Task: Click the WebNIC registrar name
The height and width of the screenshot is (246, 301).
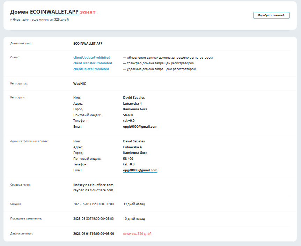Action: click(80, 84)
